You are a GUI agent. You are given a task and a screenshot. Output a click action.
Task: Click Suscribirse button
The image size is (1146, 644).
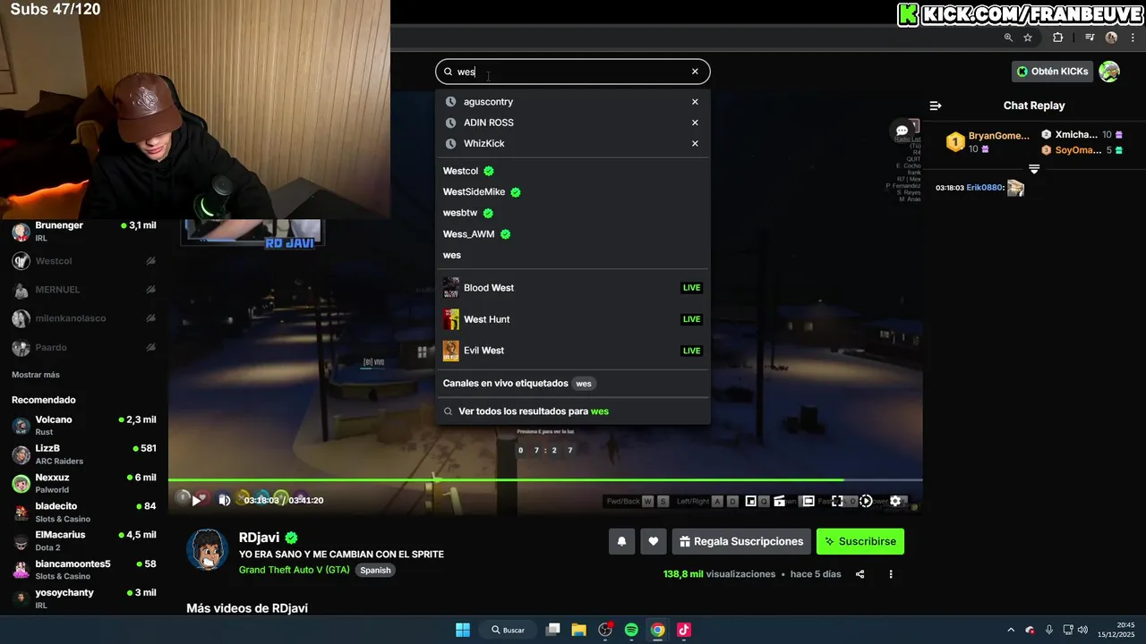pos(860,541)
